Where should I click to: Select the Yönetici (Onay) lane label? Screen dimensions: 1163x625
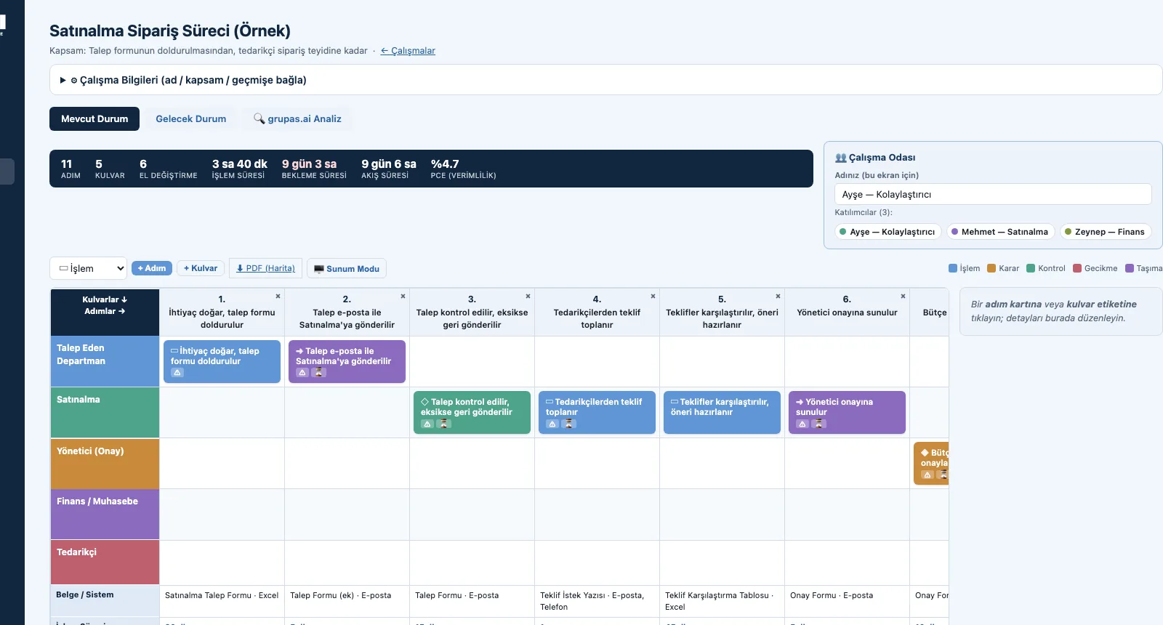tap(105, 464)
